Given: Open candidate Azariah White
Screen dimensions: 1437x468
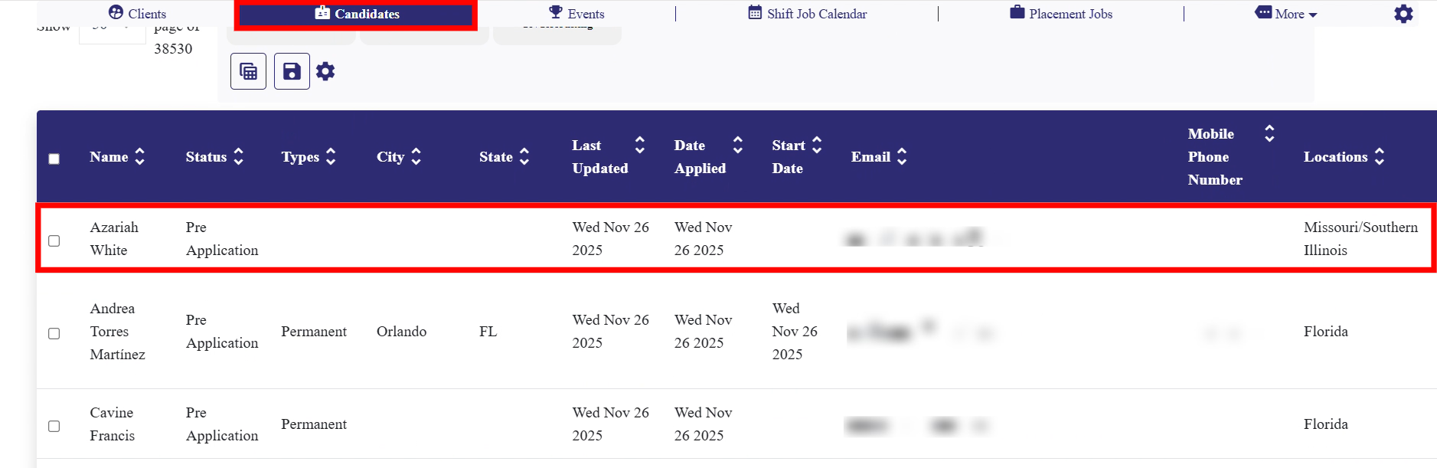Looking at the screenshot, I should 114,239.
